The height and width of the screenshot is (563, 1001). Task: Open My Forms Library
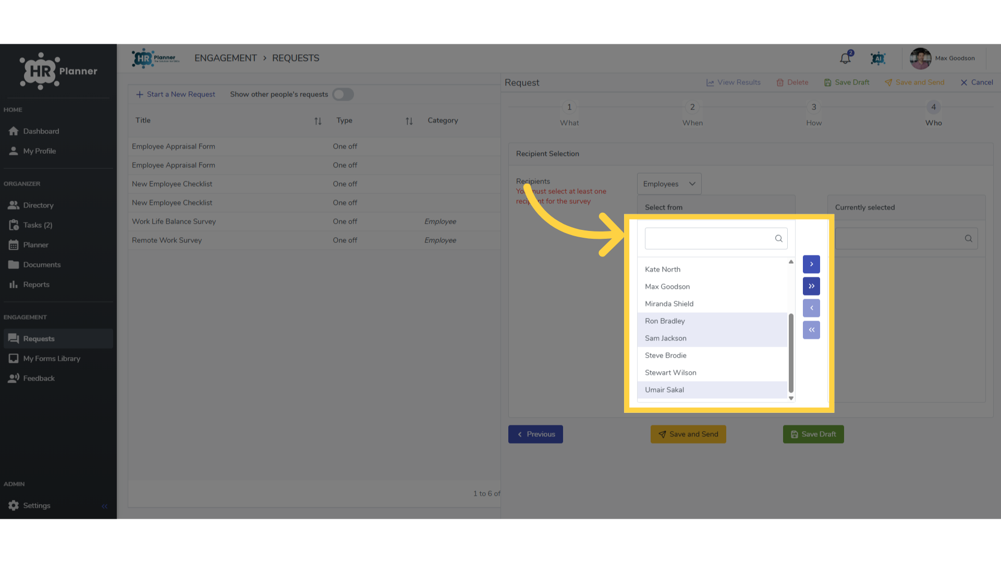(x=57, y=359)
